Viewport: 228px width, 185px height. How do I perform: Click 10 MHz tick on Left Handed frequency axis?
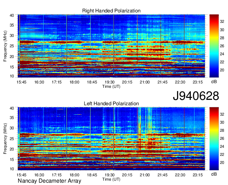12,169
